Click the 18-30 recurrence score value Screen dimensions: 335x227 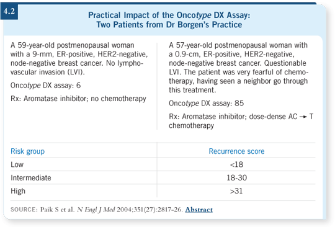click(236, 177)
